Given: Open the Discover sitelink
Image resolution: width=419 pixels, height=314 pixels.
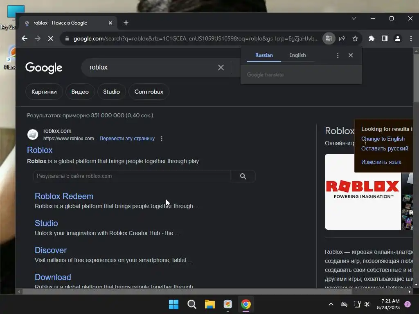Looking at the screenshot, I should point(50,250).
